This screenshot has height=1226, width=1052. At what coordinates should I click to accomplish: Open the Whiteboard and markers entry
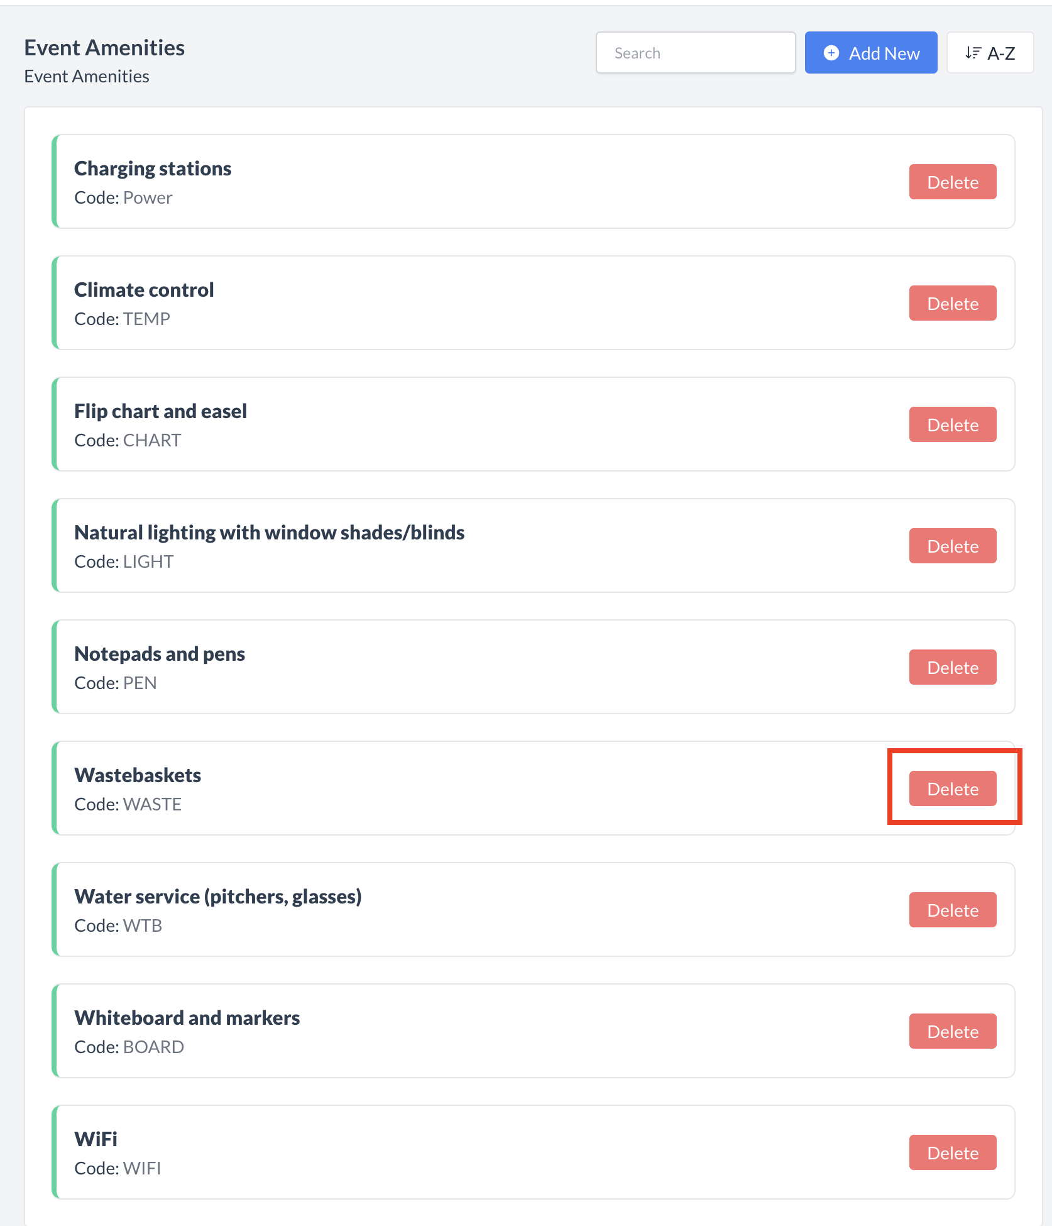187,1018
